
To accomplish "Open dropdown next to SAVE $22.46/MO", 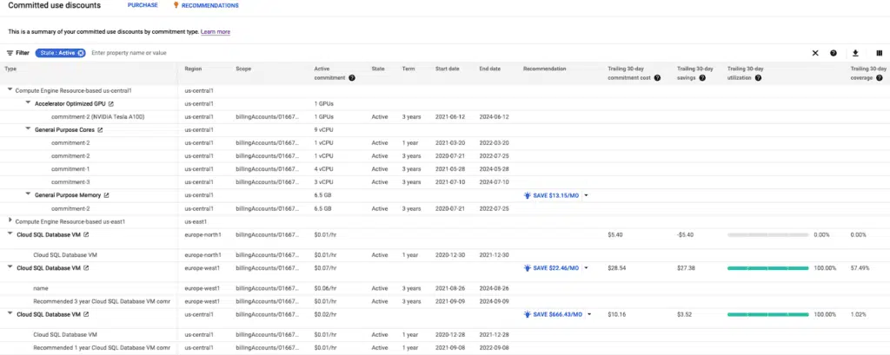I will pos(587,267).
